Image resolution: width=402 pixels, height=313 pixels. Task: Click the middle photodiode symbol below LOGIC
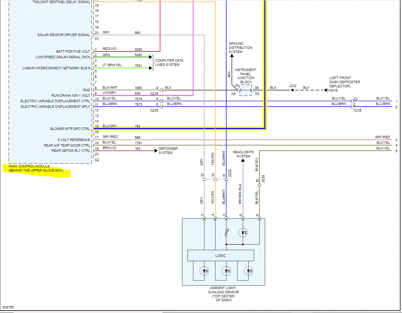coord(227,270)
